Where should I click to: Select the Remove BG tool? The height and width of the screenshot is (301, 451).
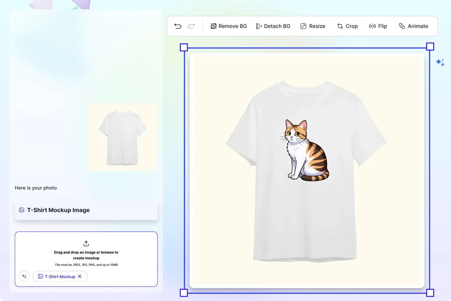coord(228,26)
